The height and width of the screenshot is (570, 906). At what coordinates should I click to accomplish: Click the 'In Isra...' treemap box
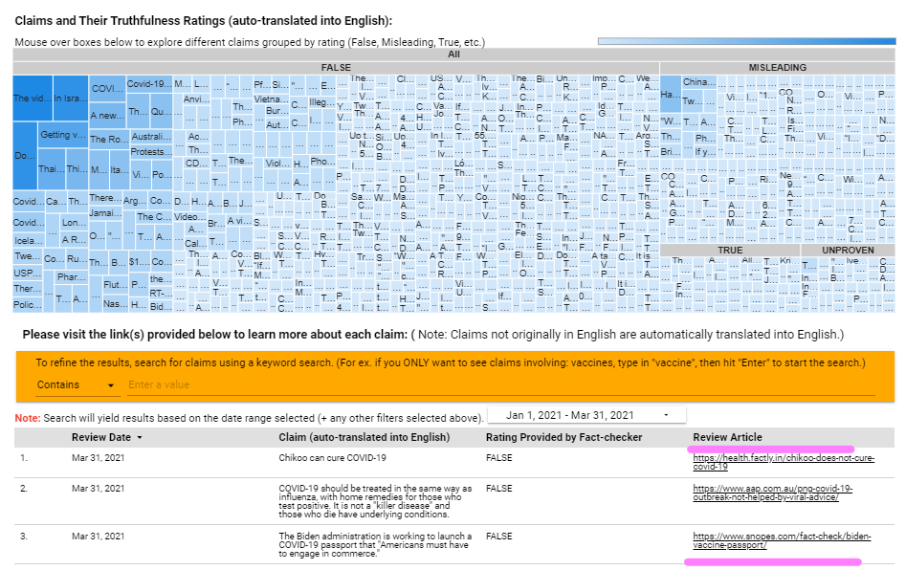[70, 98]
